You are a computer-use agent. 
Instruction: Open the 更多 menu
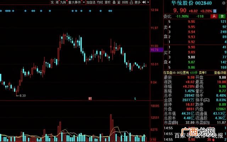tap(138, 2)
